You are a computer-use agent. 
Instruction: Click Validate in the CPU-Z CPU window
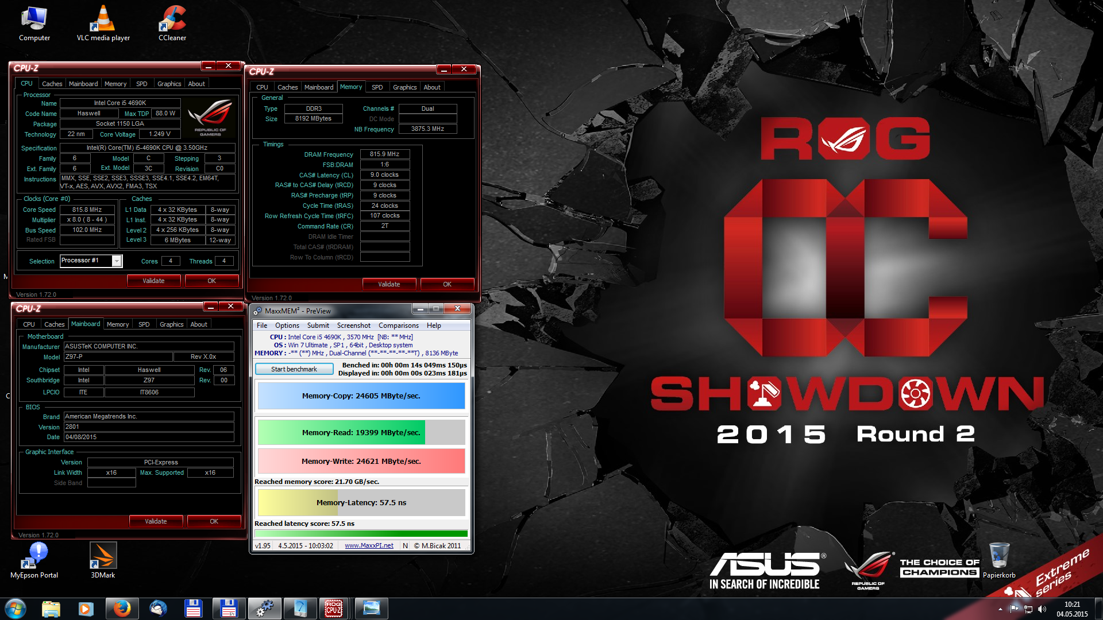click(x=153, y=281)
